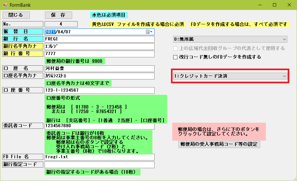Enable 改行コード無しのFDデータを作成する checkbox

[175, 57]
